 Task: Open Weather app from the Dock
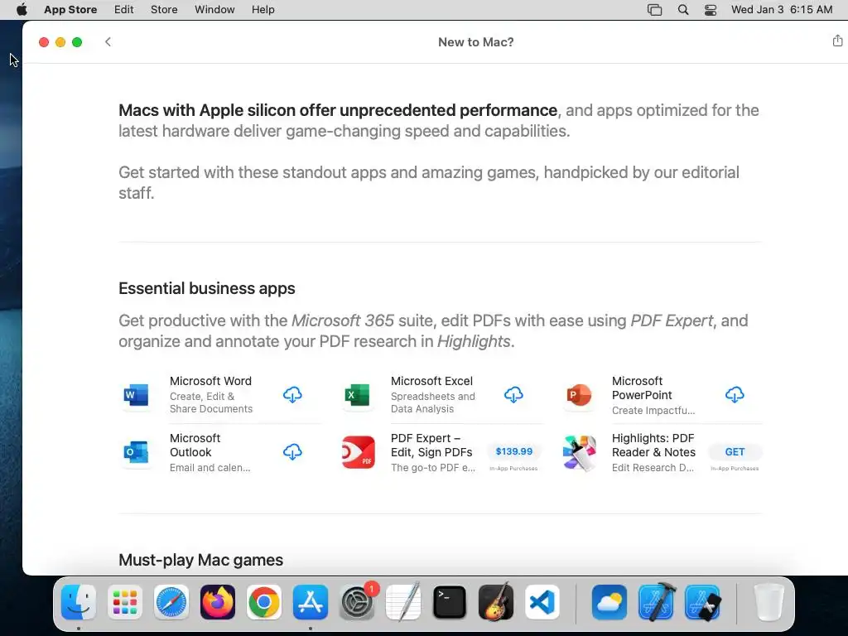(x=609, y=602)
